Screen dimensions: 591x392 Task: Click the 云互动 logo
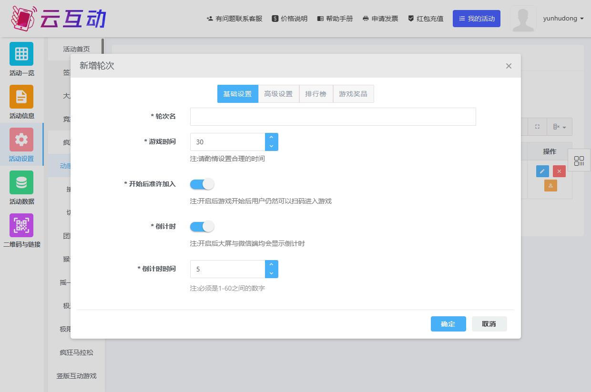pos(58,19)
